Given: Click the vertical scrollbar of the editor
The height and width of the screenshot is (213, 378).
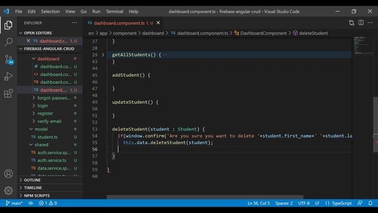Looking at the screenshot, I should coord(376,124).
